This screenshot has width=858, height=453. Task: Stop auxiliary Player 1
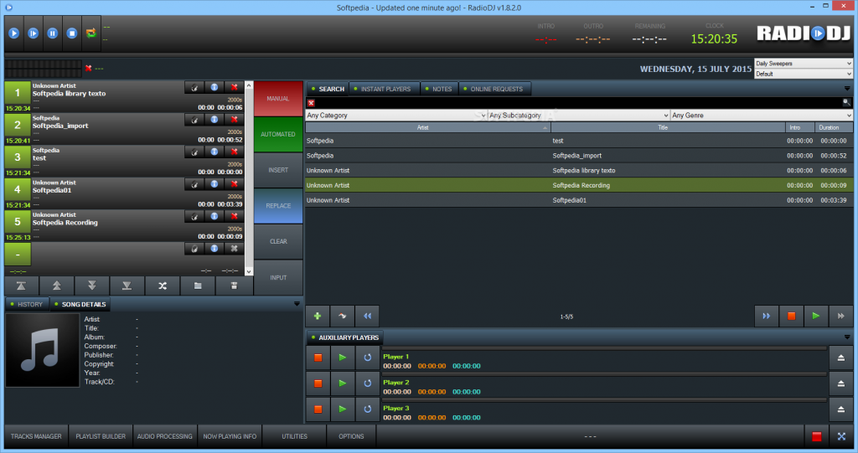318,358
